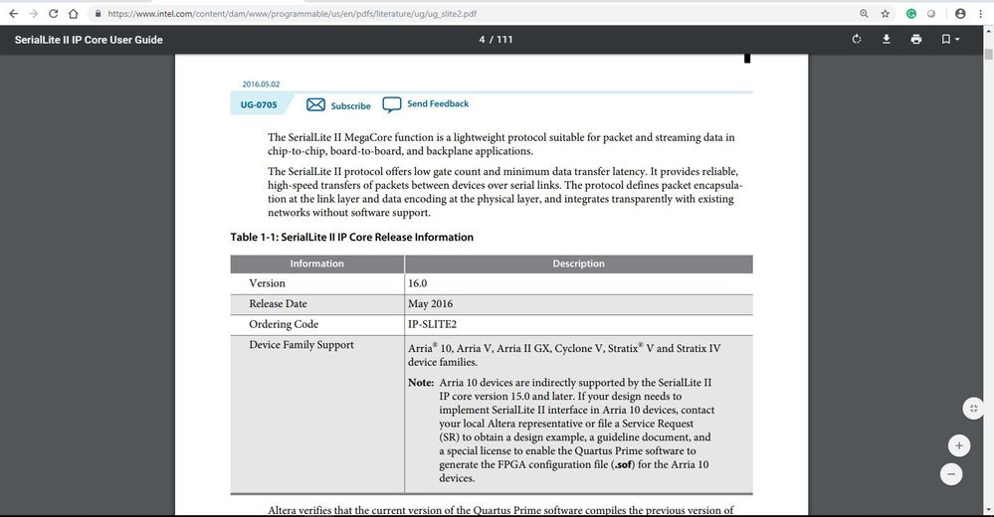Open the zoom magnifier in address bar

point(864,13)
